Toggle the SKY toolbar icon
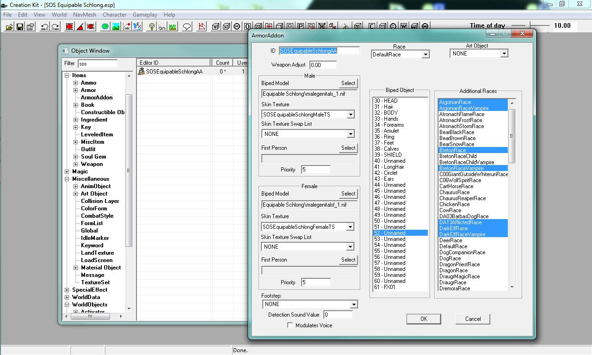The image size is (592, 355). (162, 27)
